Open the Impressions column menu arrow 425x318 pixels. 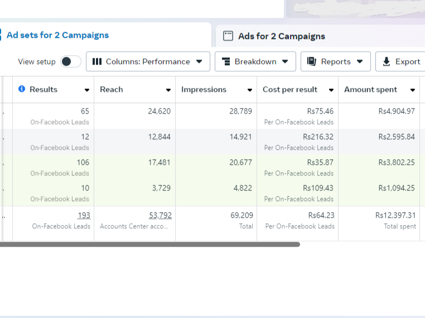(x=250, y=90)
